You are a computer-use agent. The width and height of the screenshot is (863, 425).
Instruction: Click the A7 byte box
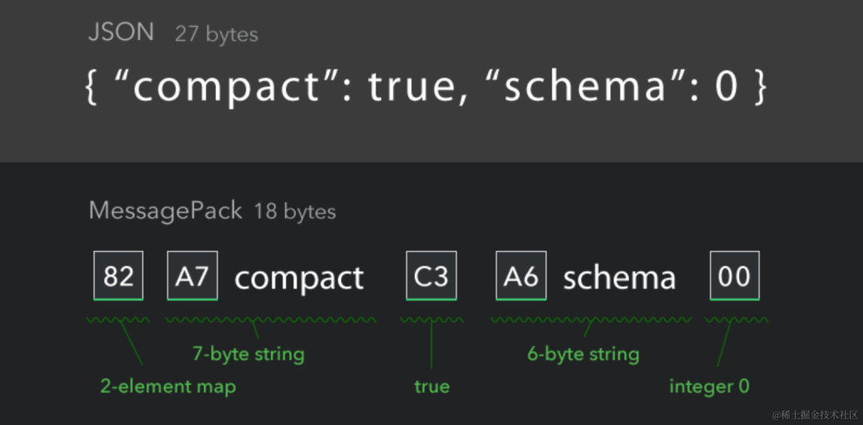coord(192,276)
